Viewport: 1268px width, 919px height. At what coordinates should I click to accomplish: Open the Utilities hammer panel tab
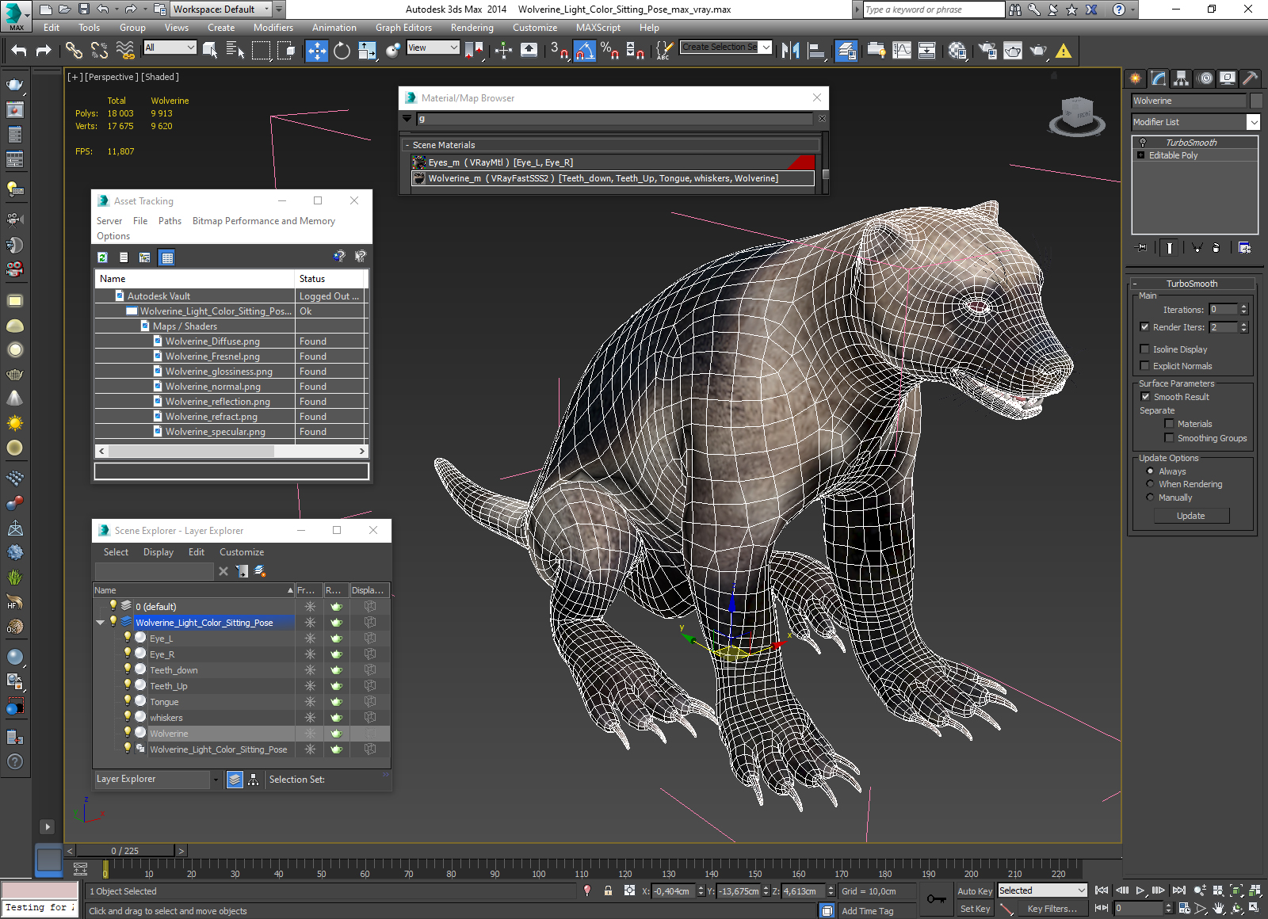tap(1250, 78)
